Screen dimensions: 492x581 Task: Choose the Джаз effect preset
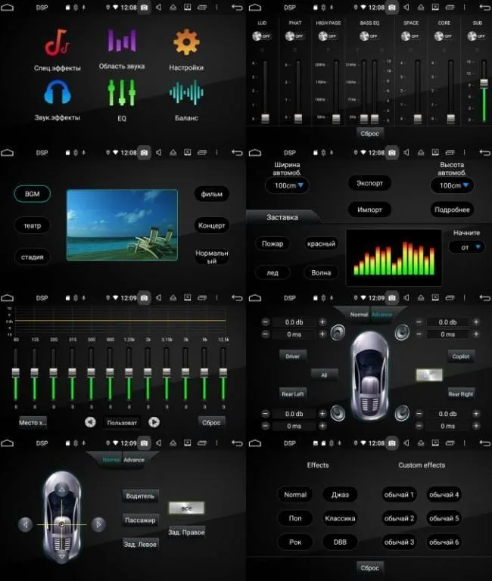click(x=340, y=495)
